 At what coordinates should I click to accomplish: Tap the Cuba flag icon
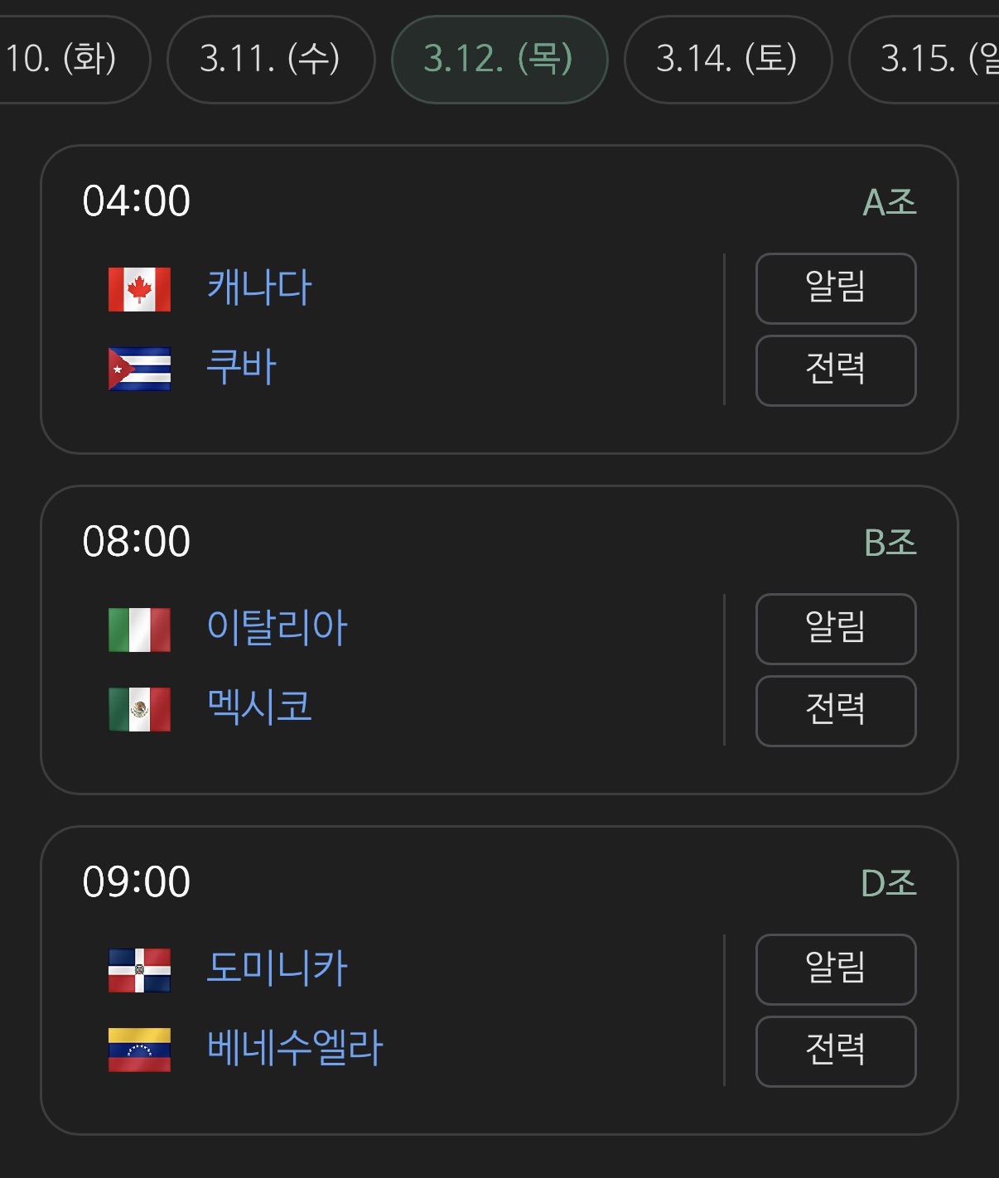coord(139,369)
